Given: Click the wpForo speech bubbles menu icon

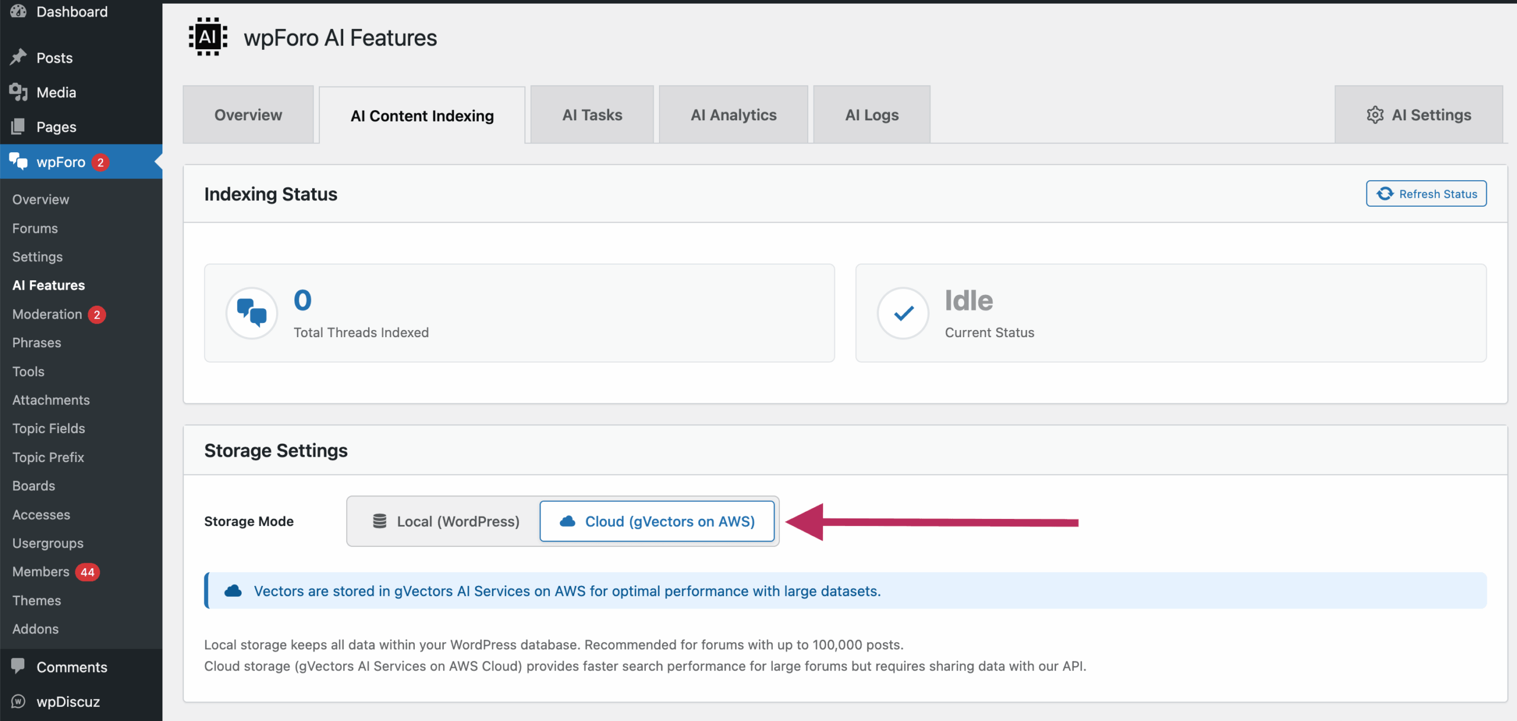Looking at the screenshot, I should [18, 161].
